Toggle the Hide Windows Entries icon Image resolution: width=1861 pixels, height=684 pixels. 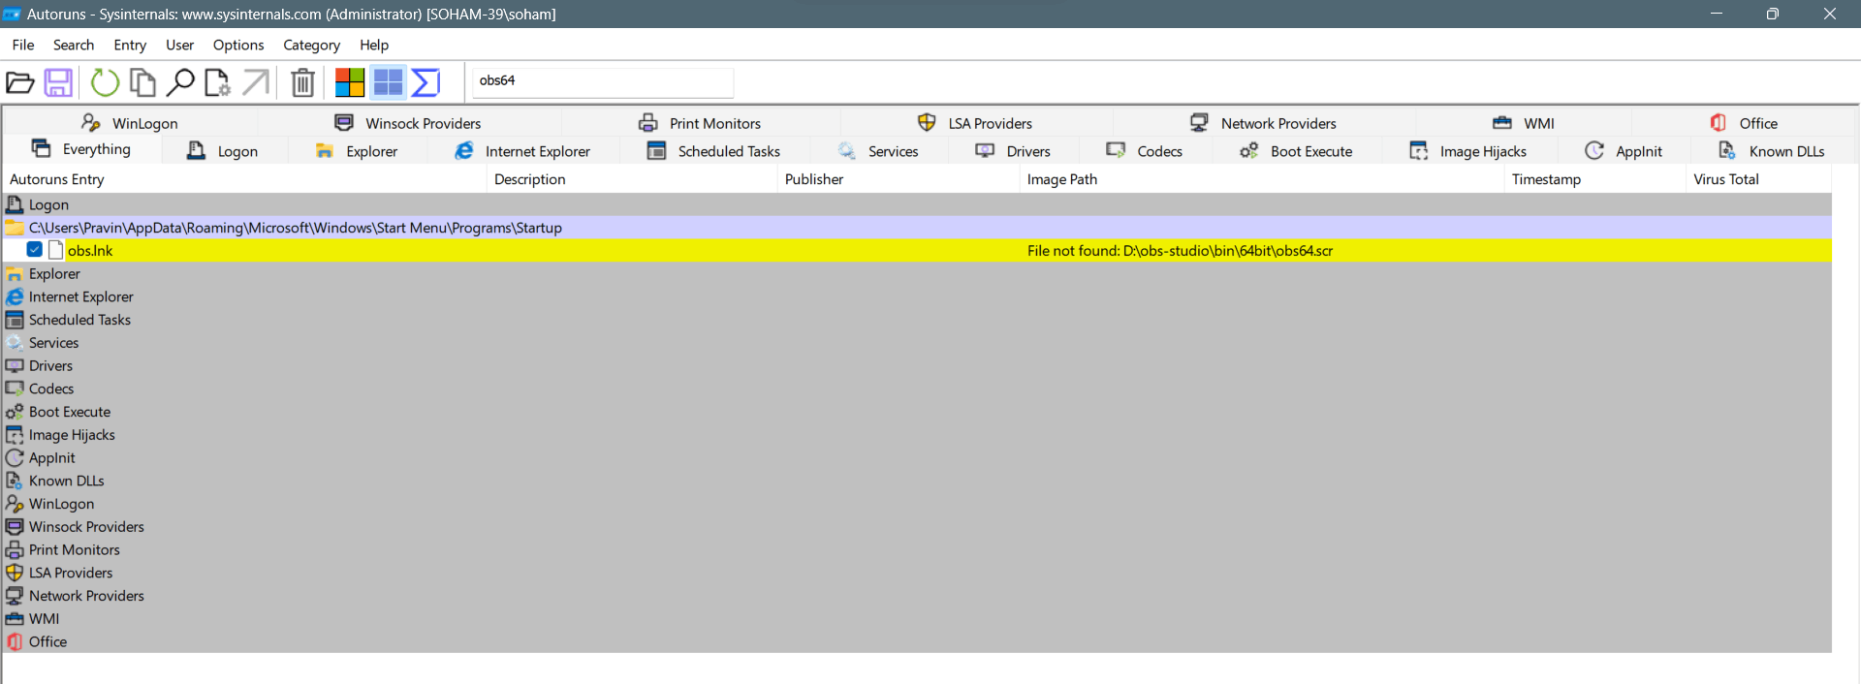pyautogui.click(x=388, y=82)
